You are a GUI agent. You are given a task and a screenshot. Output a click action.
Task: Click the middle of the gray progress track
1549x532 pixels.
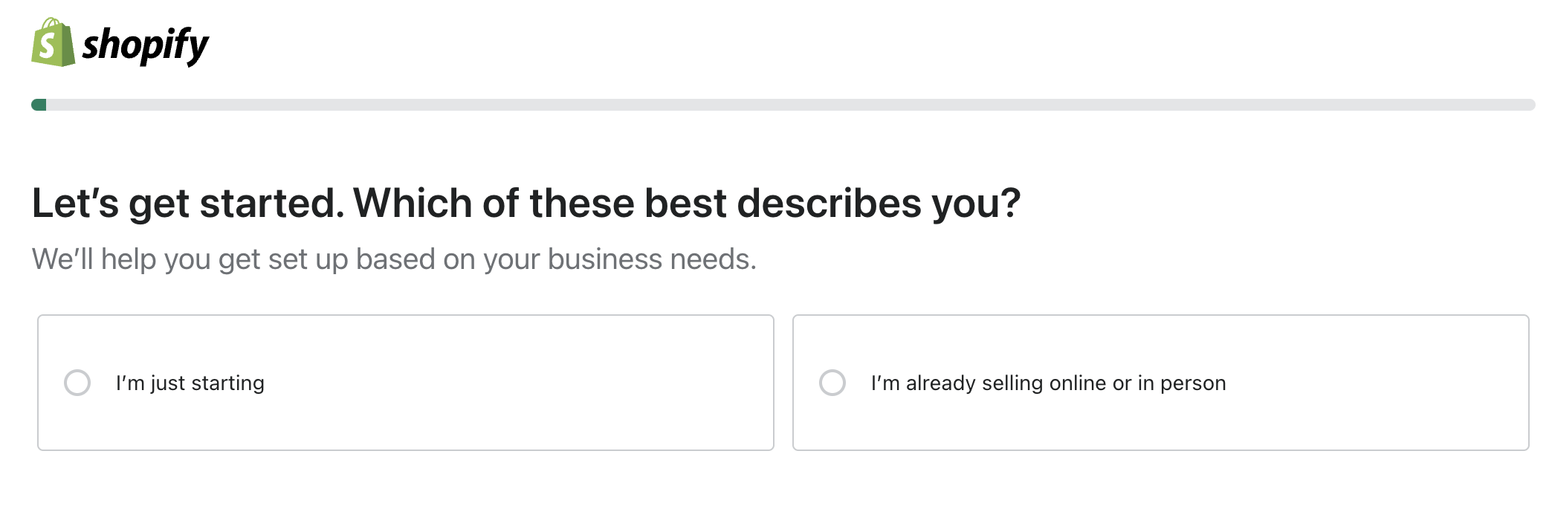coord(783,105)
